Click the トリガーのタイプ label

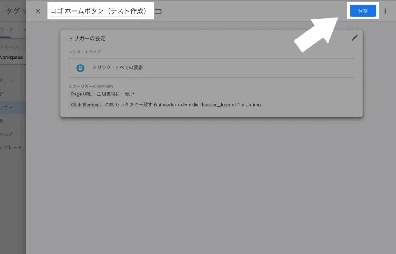coord(85,52)
